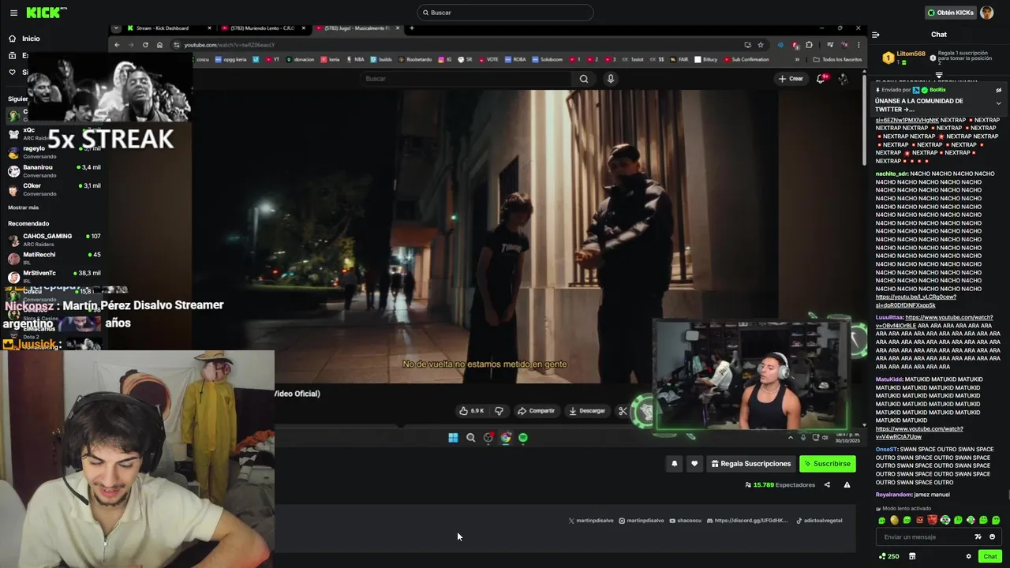Image resolution: width=1010 pixels, height=568 pixels.
Task: Click the Obtén KICKs button
Action: (951, 13)
